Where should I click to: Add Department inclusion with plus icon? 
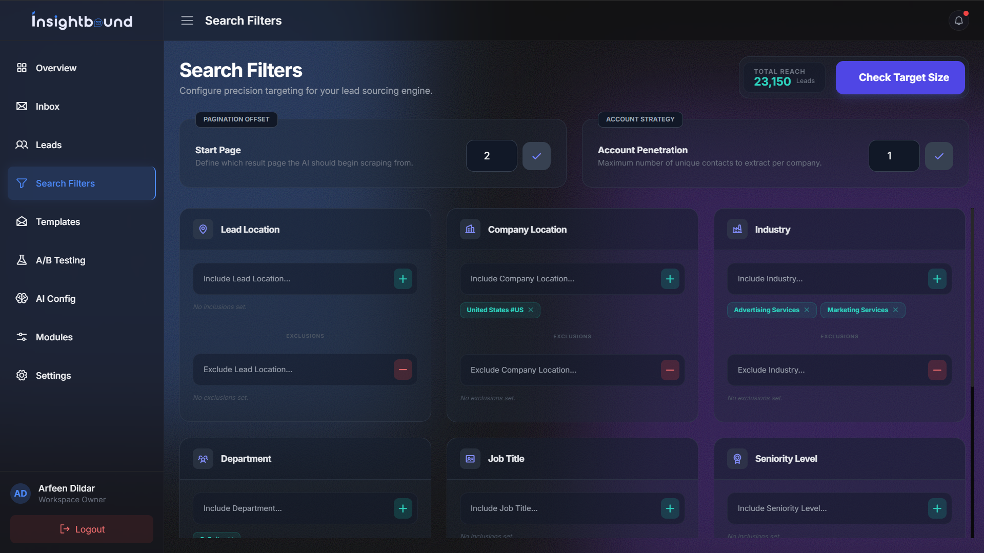click(403, 508)
